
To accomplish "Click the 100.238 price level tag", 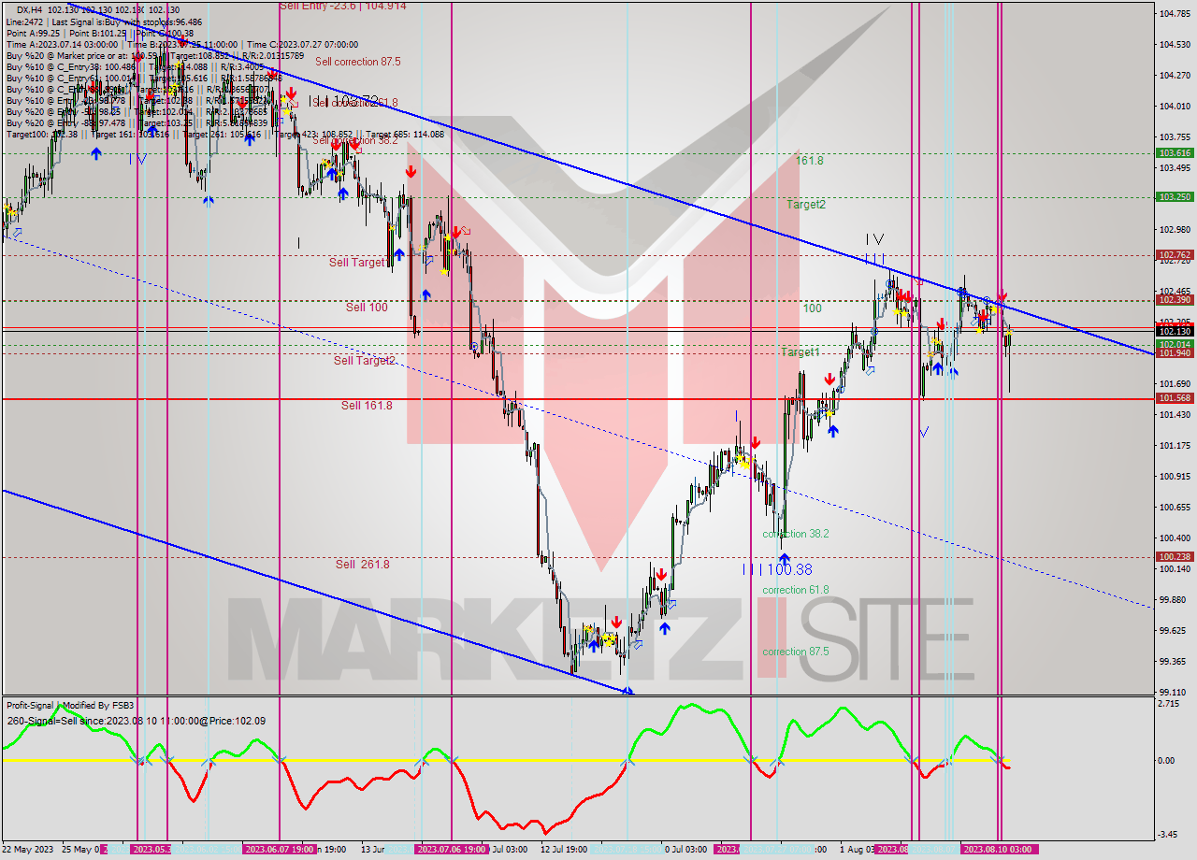I will (x=1175, y=556).
